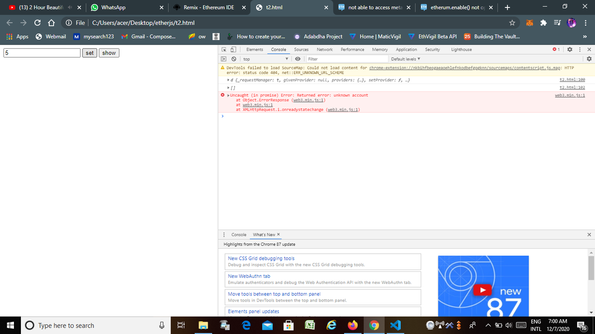595x334 pixels.
Task: Clear the console messages
Action: tap(234, 58)
